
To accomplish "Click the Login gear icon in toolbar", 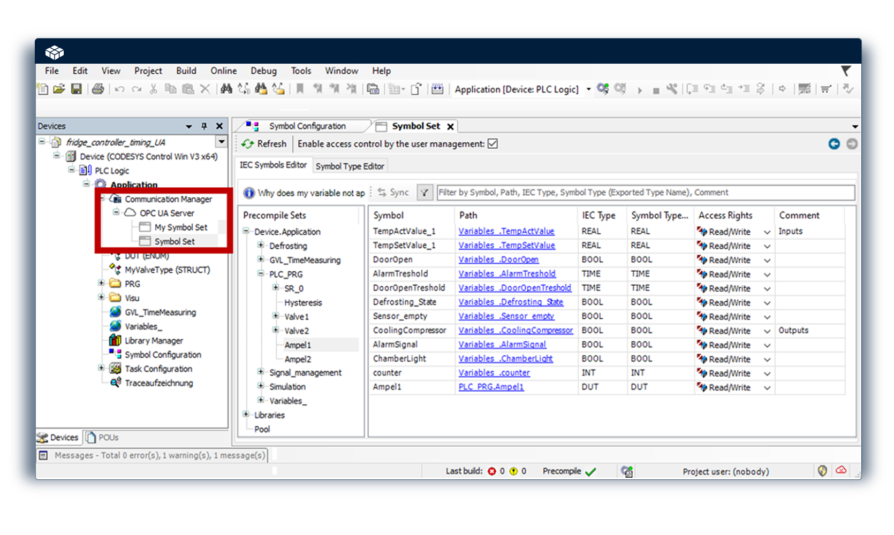I will coord(603,89).
